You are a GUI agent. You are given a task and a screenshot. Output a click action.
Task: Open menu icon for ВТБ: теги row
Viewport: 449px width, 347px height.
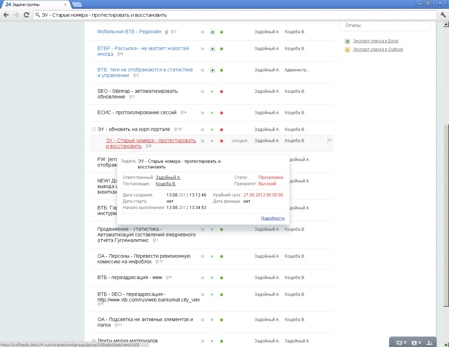[203, 70]
